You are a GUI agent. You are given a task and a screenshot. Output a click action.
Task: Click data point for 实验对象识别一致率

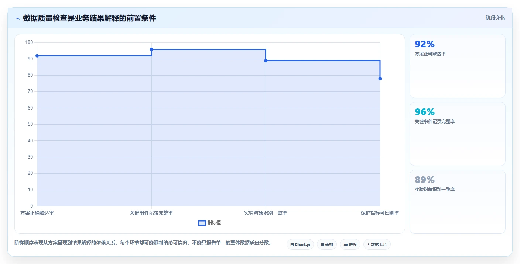coord(266,60)
